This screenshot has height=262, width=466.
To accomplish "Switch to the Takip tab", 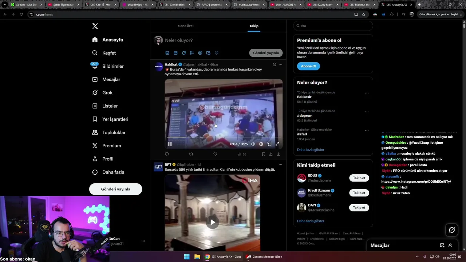I will click(x=254, y=26).
